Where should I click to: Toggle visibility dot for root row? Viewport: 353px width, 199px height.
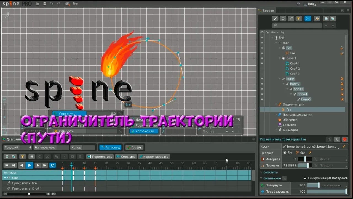point(262,43)
